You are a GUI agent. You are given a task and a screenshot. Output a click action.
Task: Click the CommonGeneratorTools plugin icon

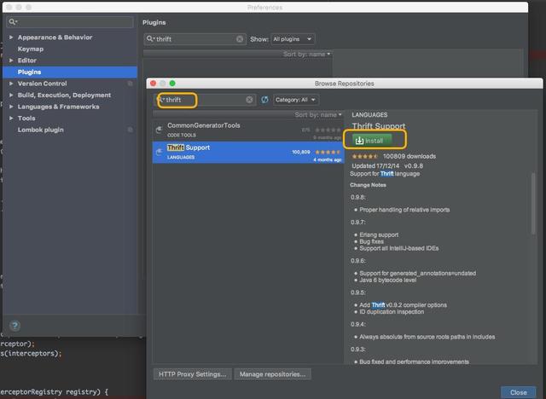tap(160, 130)
